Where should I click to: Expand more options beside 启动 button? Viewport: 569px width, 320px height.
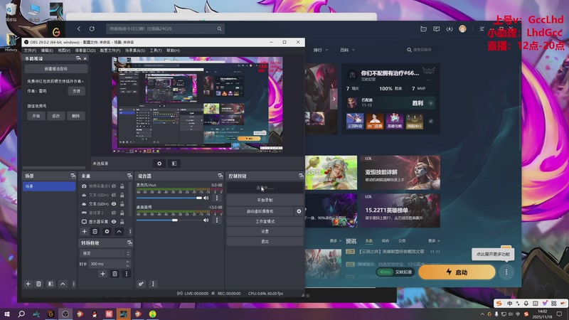click(506, 272)
